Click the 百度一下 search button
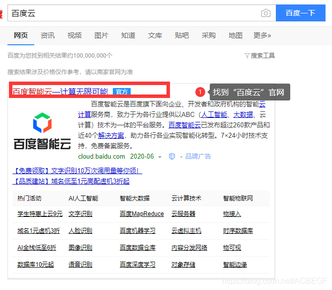 [301, 13]
